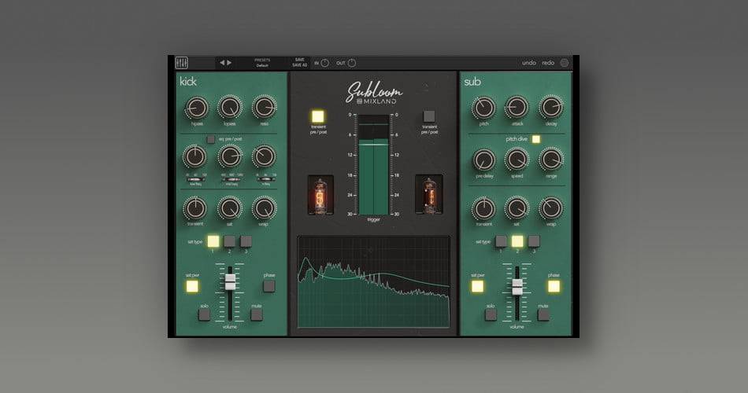Viewport: 748px width, 393px height.
Task: Toggle the pitch dive button
Action: point(535,139)
